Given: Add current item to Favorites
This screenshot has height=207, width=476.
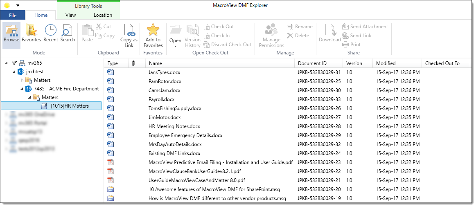Looking at the screenshot, I should click(x=153, y=36).
